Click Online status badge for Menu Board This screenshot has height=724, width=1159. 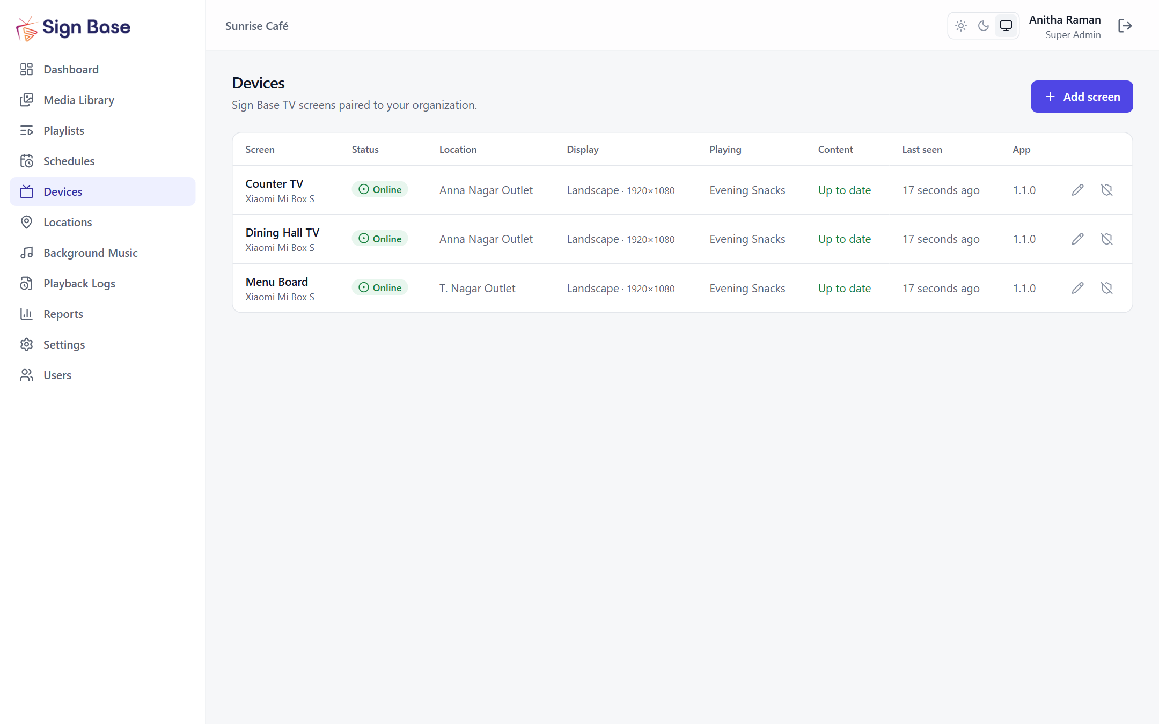pyautogui.click(x=380, y=287)
